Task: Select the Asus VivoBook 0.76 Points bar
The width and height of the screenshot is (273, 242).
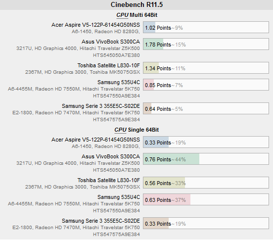Action: pos(206,159)
